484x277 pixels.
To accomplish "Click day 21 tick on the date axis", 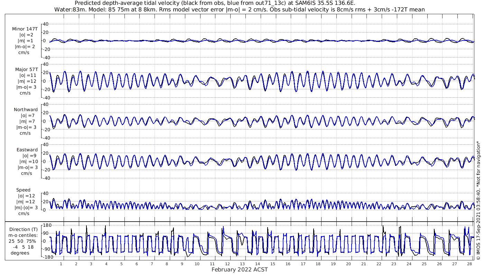I will [x=363, y=264].
